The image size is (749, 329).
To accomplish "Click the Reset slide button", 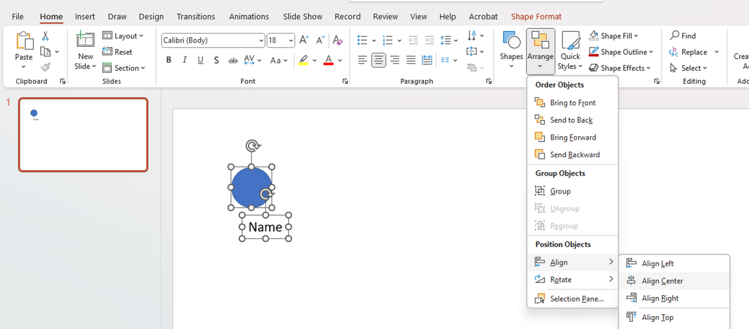I will tap(117, 52).
